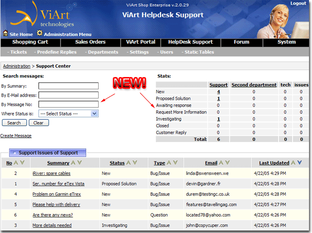This screenshot has height=233, width=312.
Task: Select Support Issues of Support tab
Action: click(x=48, y=153)
